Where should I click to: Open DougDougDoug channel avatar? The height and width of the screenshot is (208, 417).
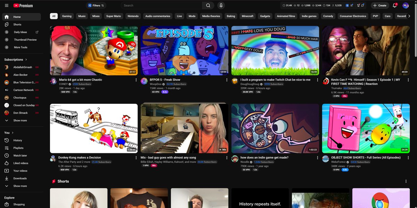click(235, 81)
